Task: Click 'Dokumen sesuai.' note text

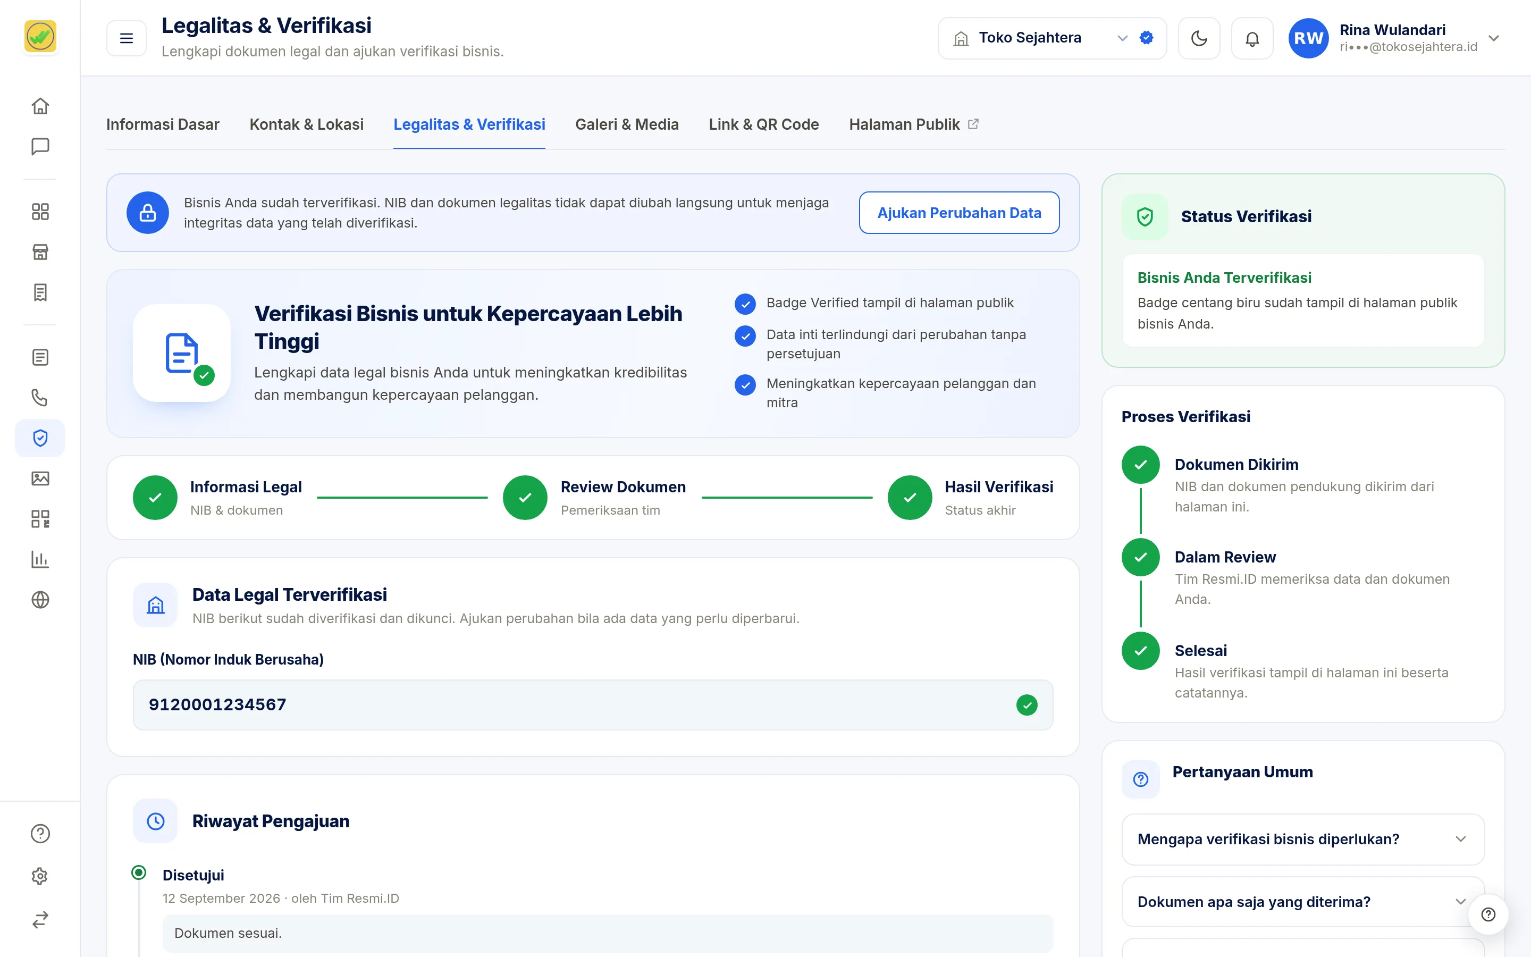Action: click(x=229, y=933)
